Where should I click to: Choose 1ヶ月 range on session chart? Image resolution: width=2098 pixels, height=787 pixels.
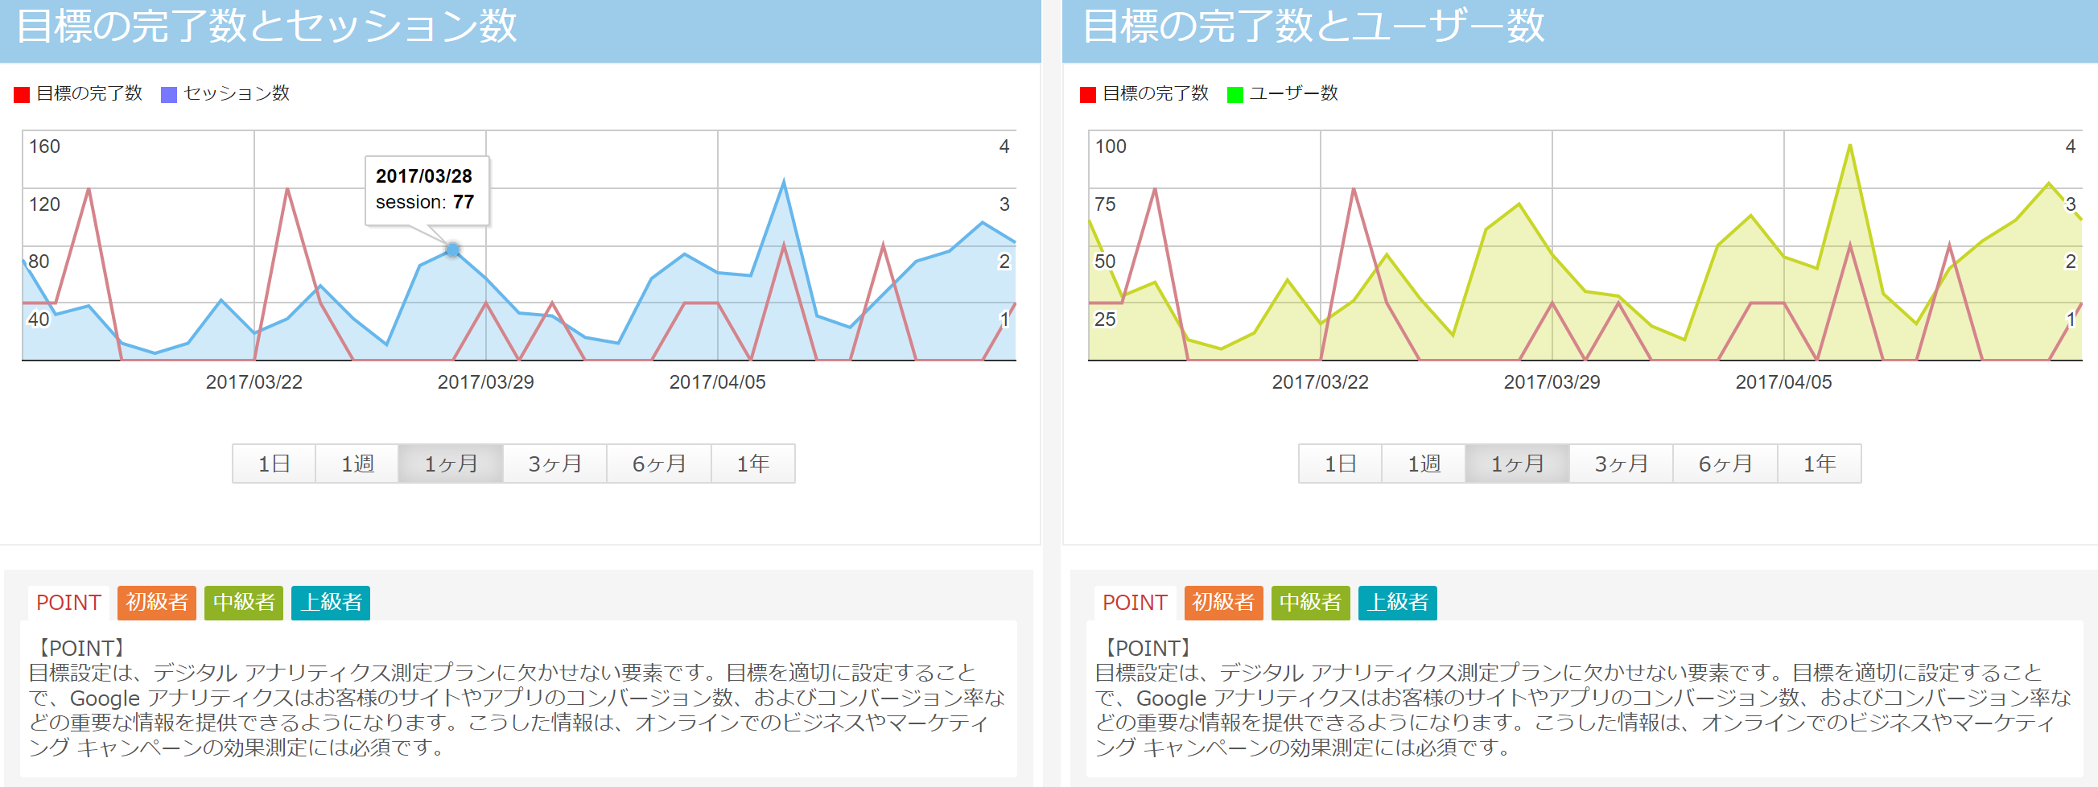point(451,464)
